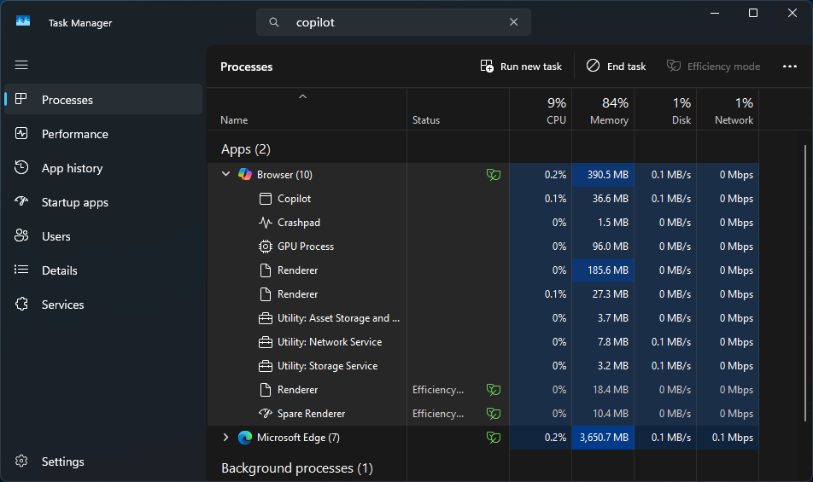This screenshot has height=482, width=813.
Task: Click the efficiency leaf on Browser row
Action: coord(493,175)
